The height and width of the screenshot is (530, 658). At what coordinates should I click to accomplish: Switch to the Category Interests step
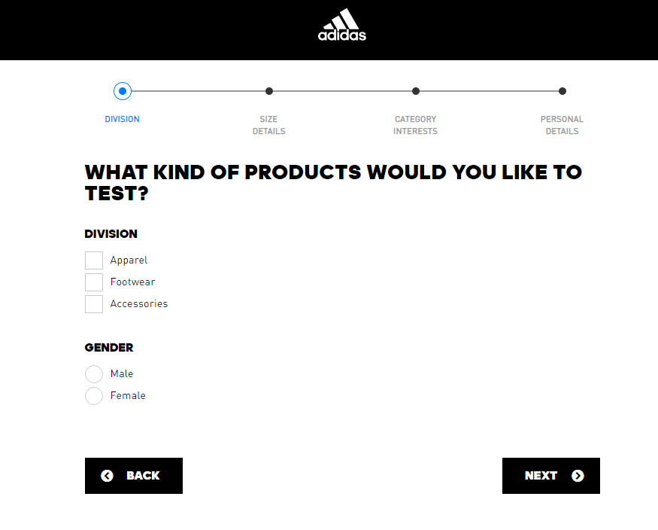tap(415, 125)
